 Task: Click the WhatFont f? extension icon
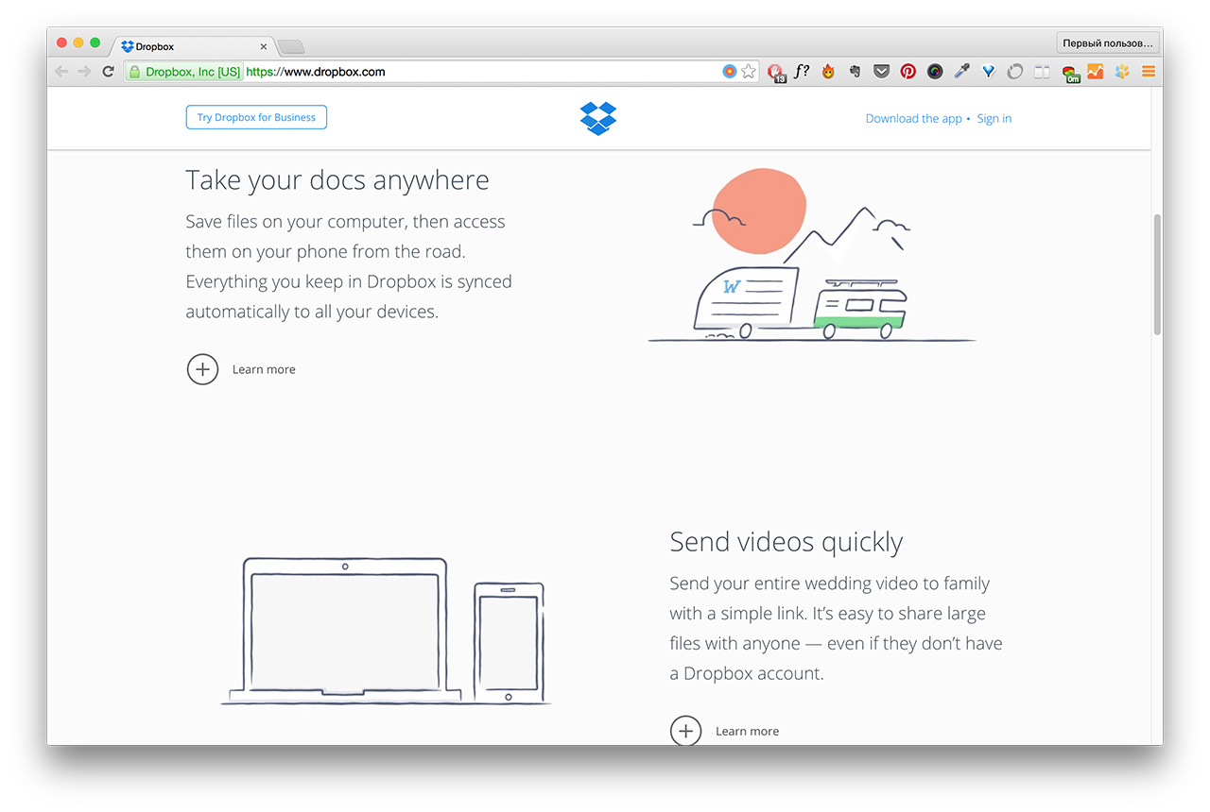click(801, 71)
